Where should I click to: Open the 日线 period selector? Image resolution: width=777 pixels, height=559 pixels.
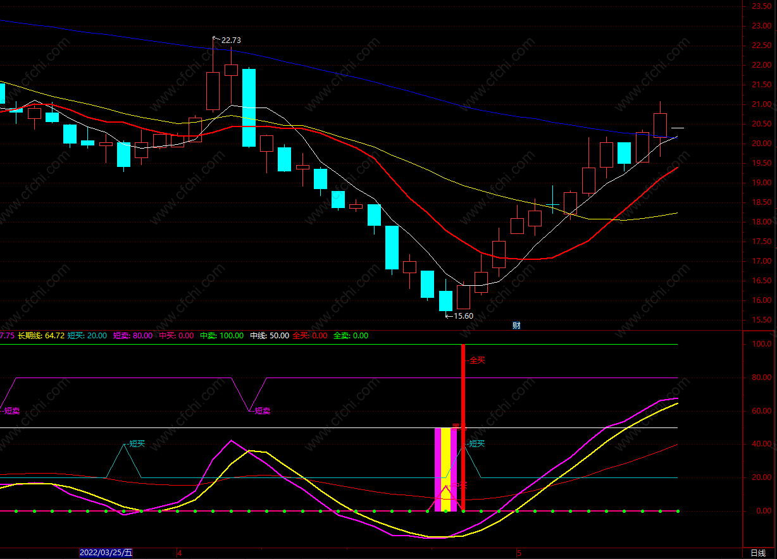click(x=757, y=553)
